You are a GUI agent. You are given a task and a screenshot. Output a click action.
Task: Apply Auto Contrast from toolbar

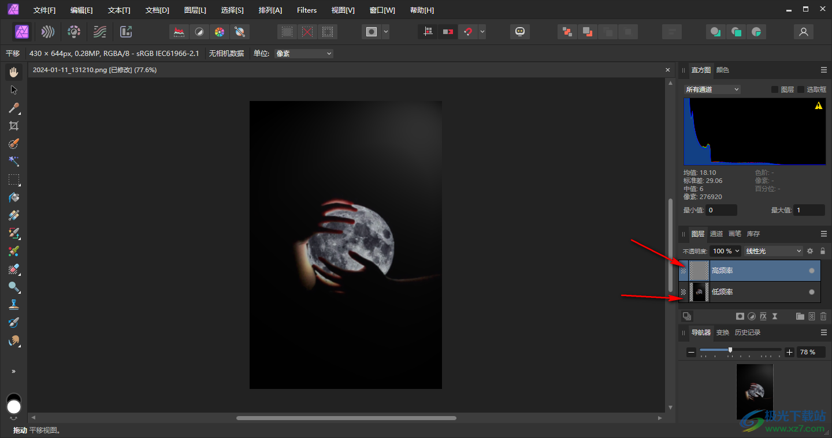pyautogui.click(x=199, y=32)
